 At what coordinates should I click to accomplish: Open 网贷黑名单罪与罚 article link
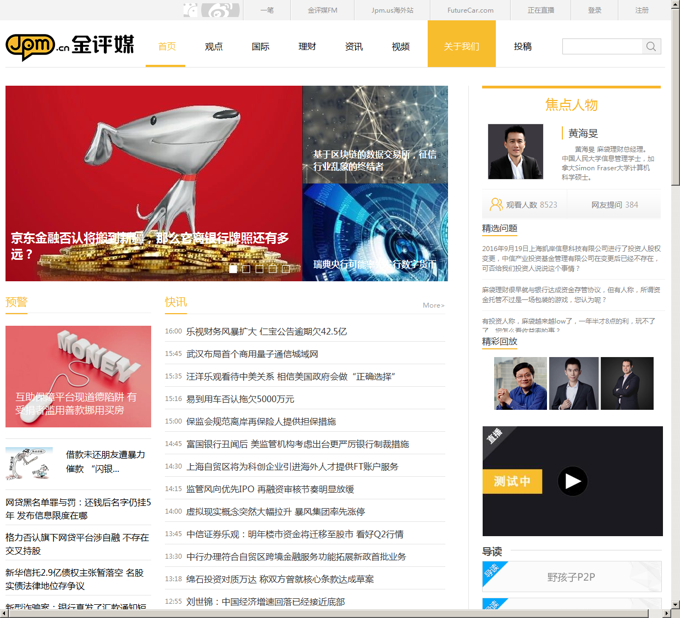coord(78,509)
